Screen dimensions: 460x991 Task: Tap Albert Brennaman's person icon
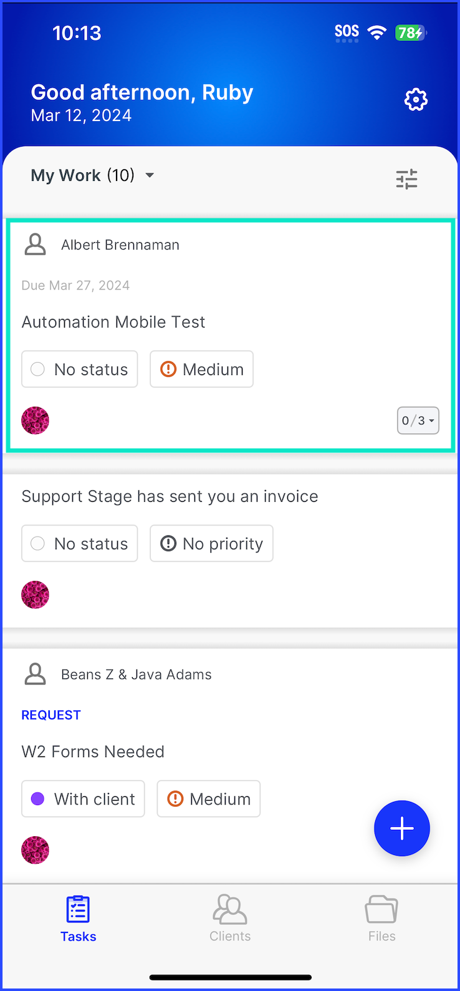pyautogui.click(x=35, y=245)
